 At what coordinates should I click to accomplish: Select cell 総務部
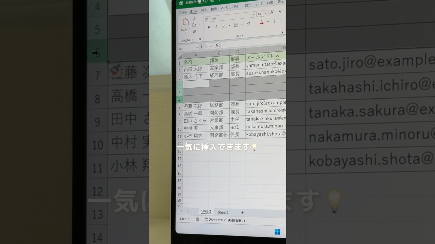coord(219,105)
